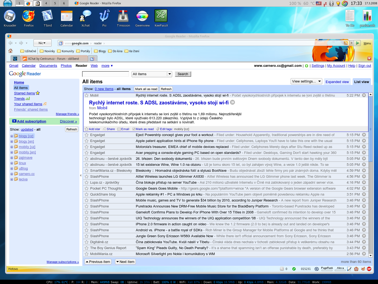
Task: Click the sidebar collapse arrow handle
Action: [x=80, y=176]
